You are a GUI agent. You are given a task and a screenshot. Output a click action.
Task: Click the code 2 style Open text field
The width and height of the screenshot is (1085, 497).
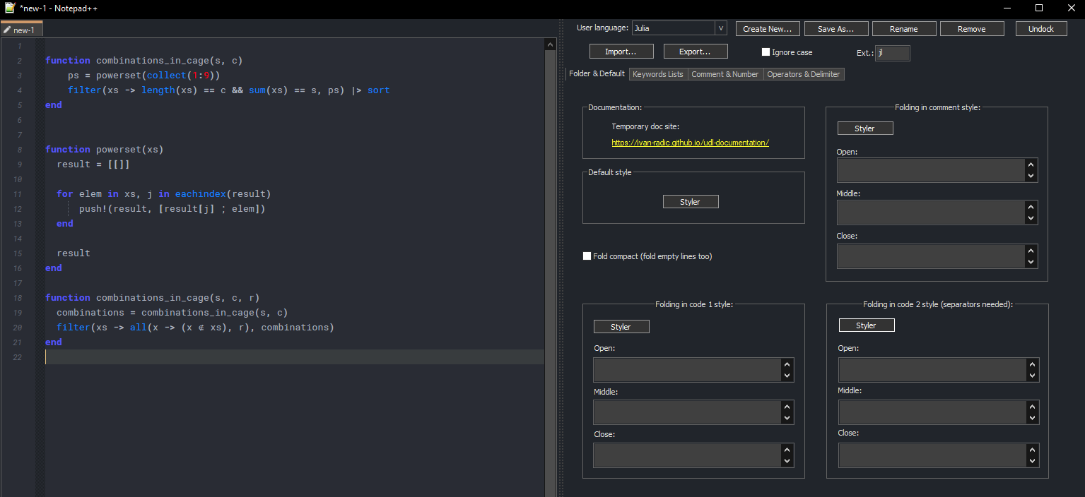(x=932, y=370)
